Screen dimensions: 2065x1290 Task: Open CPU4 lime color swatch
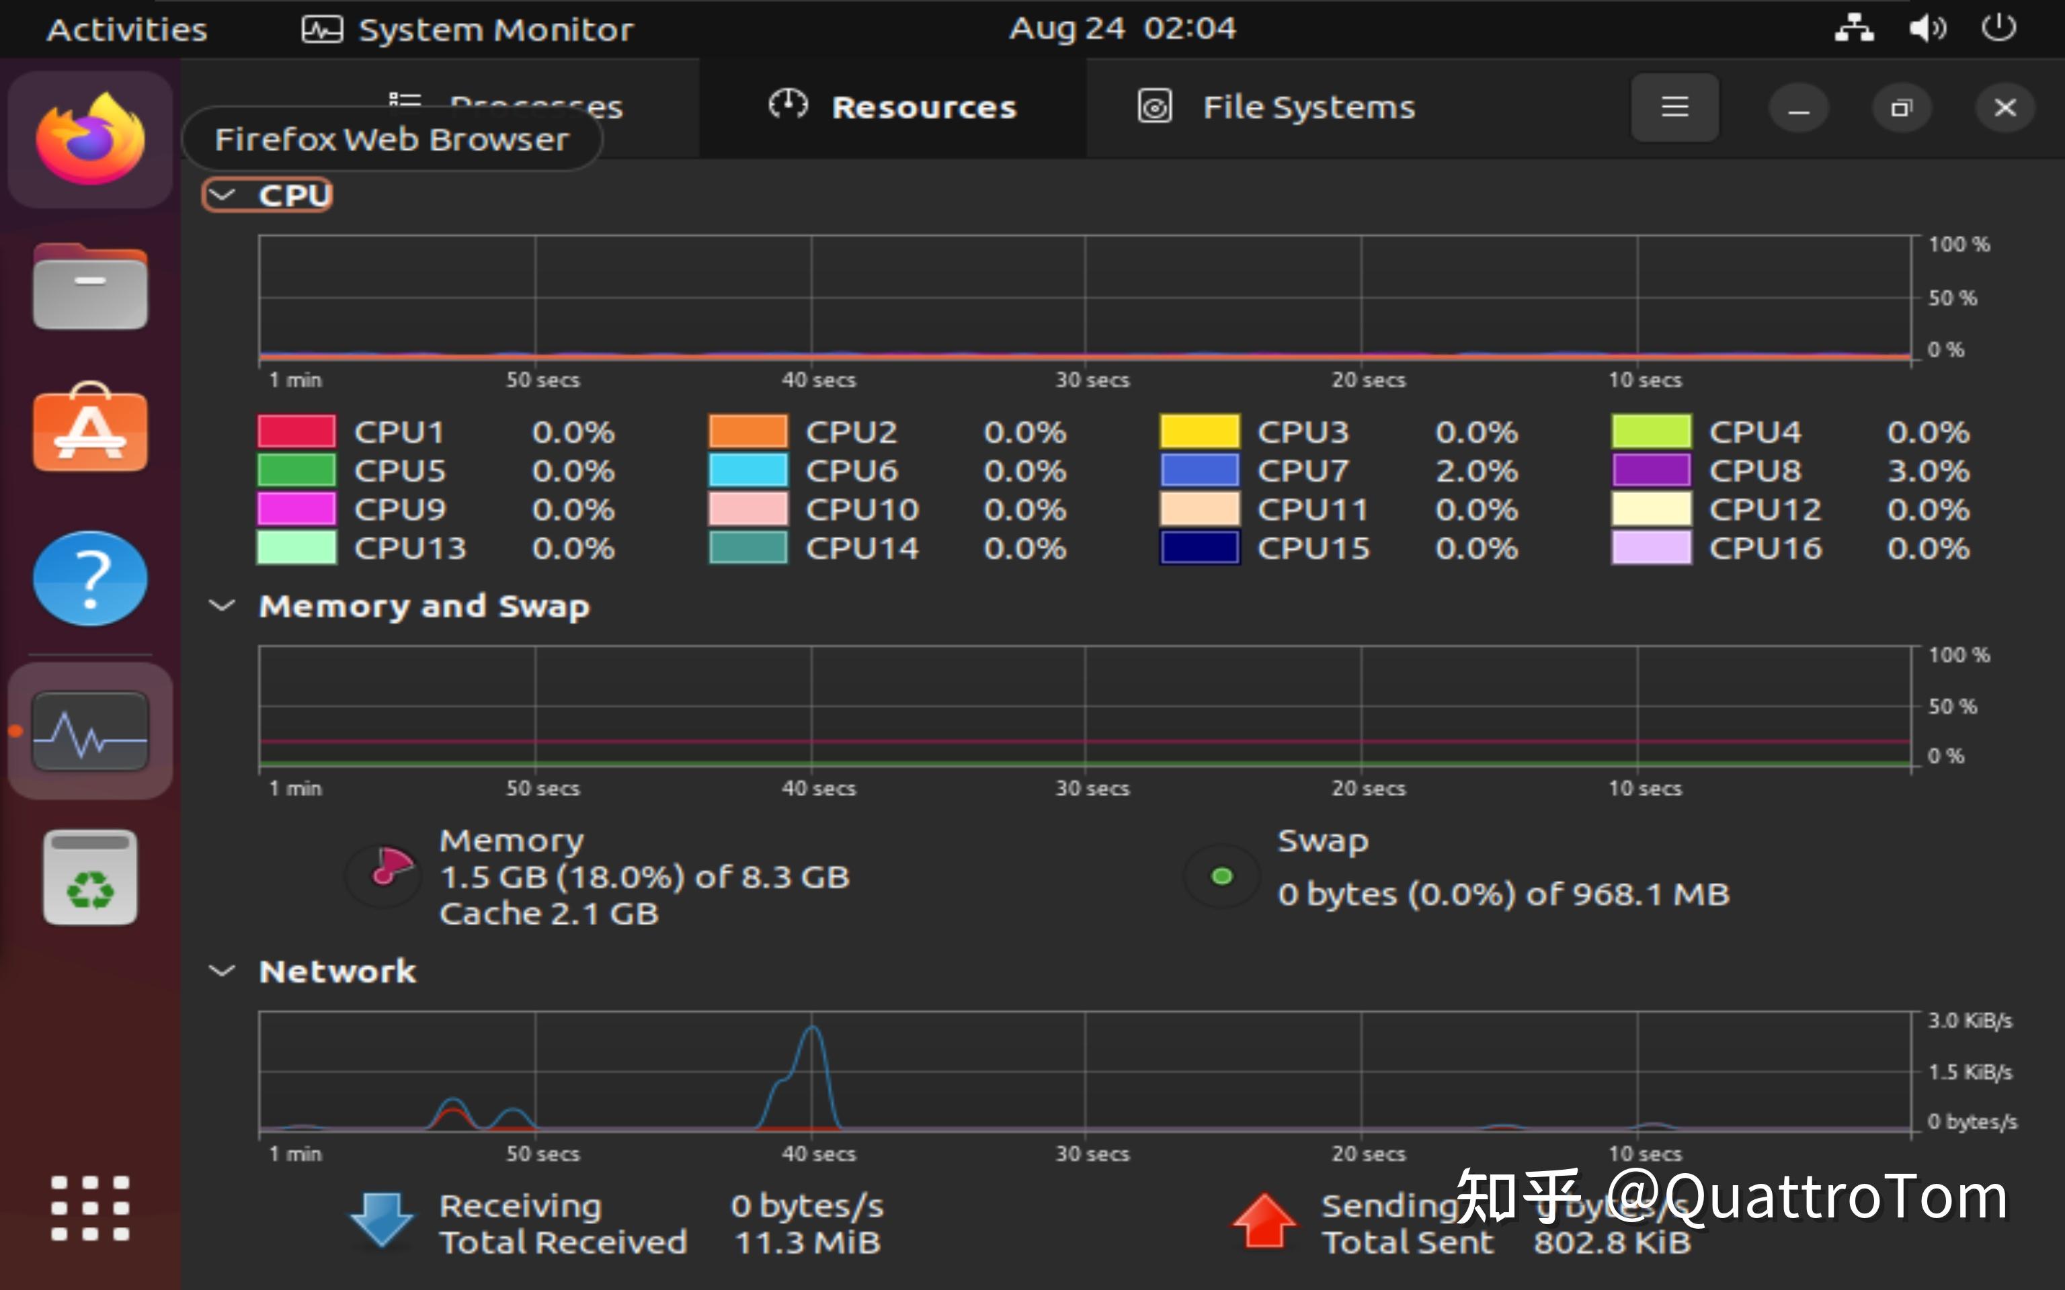pos(1650,432)
